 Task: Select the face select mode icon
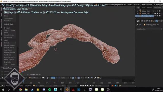(x=75, y=78)
